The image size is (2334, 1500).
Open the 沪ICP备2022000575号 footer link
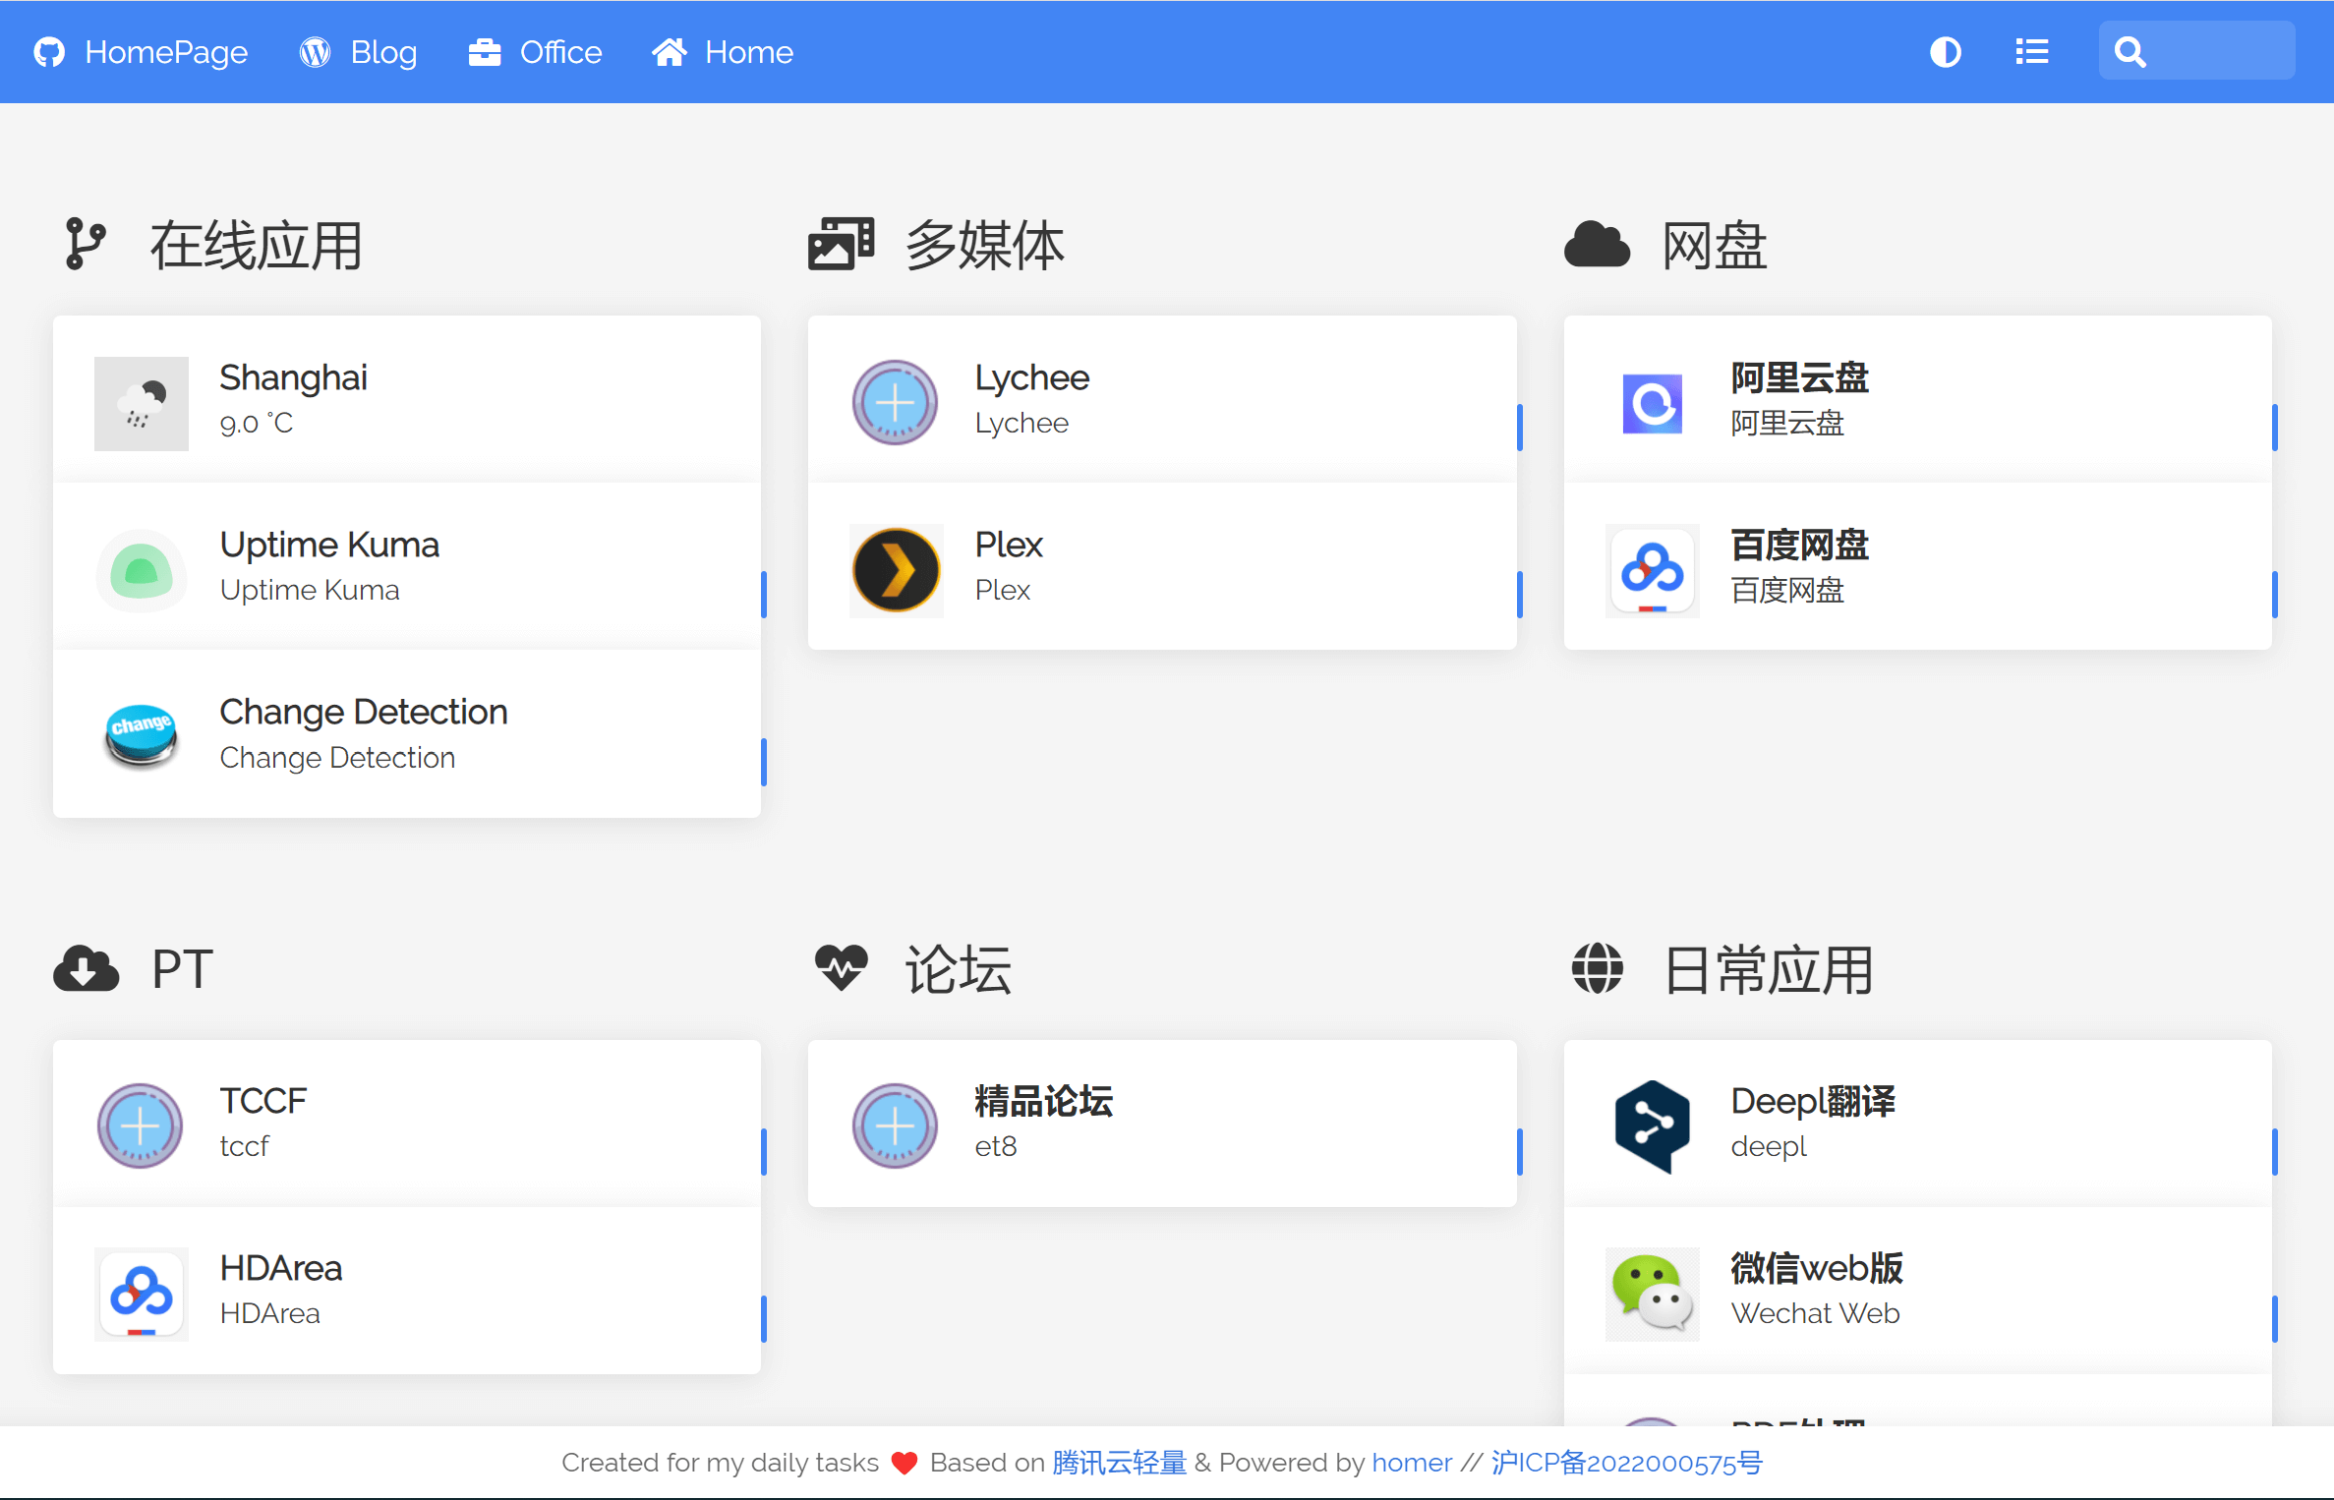point(1627,1463)
